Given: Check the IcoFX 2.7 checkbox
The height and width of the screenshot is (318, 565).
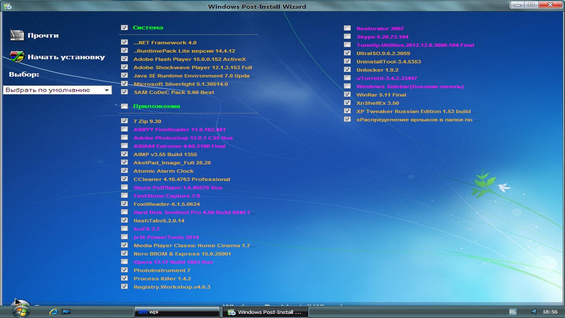Looking at the screenshot, I should tap(124, 228).
